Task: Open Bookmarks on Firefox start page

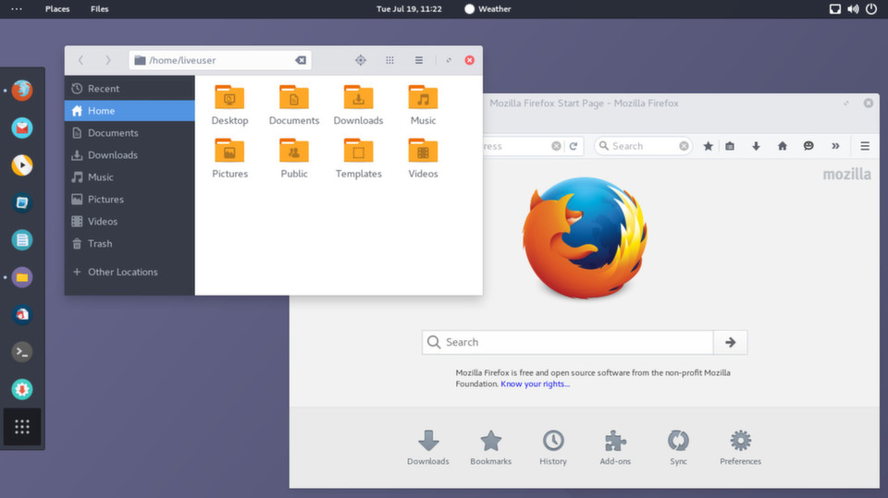Action: [x=491, y=447]
